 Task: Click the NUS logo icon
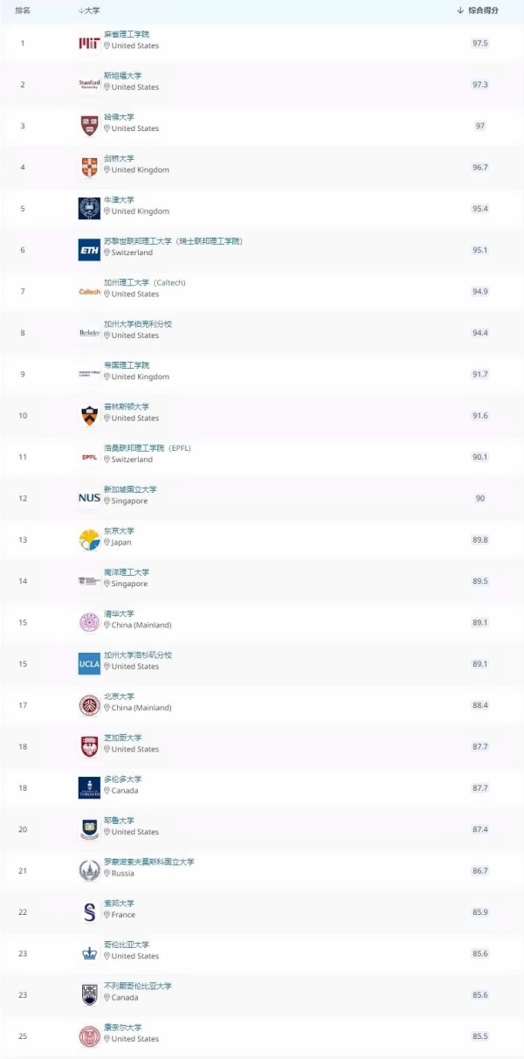[89, 498]
